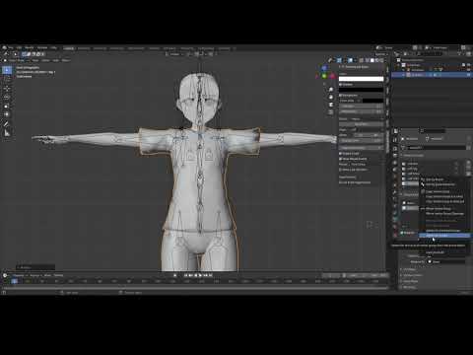Switch perspective/orthographic view grid icon
The image size is (473, 355).
click(331, 112)
